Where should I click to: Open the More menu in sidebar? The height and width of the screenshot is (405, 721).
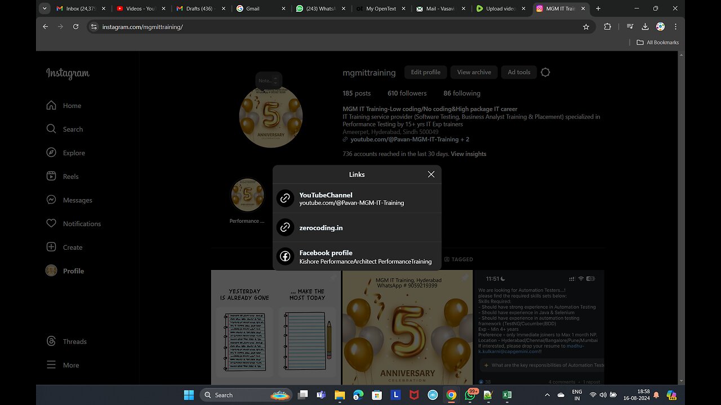tap(63, 365)
